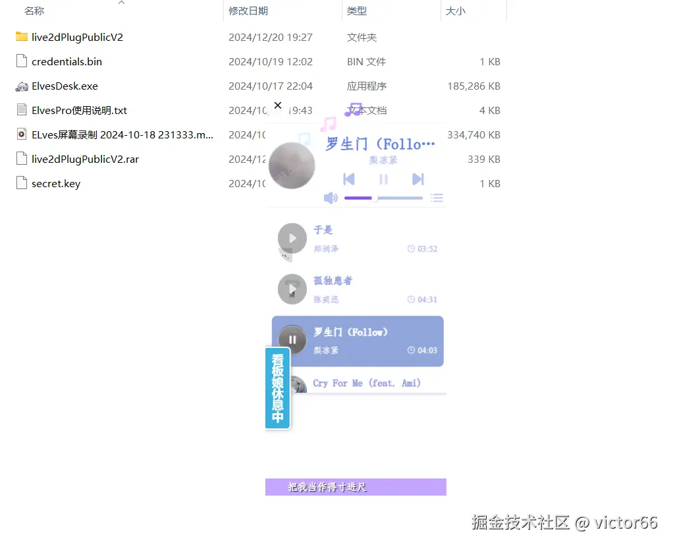The height and width of the screenshot is (547, 673).
Task: Play the song 于是 by 郑润泽
Action: pos(292,239)
